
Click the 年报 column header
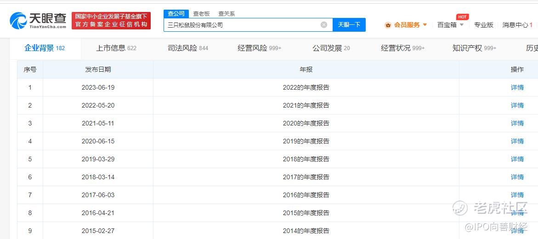click(x=306, y=69)
